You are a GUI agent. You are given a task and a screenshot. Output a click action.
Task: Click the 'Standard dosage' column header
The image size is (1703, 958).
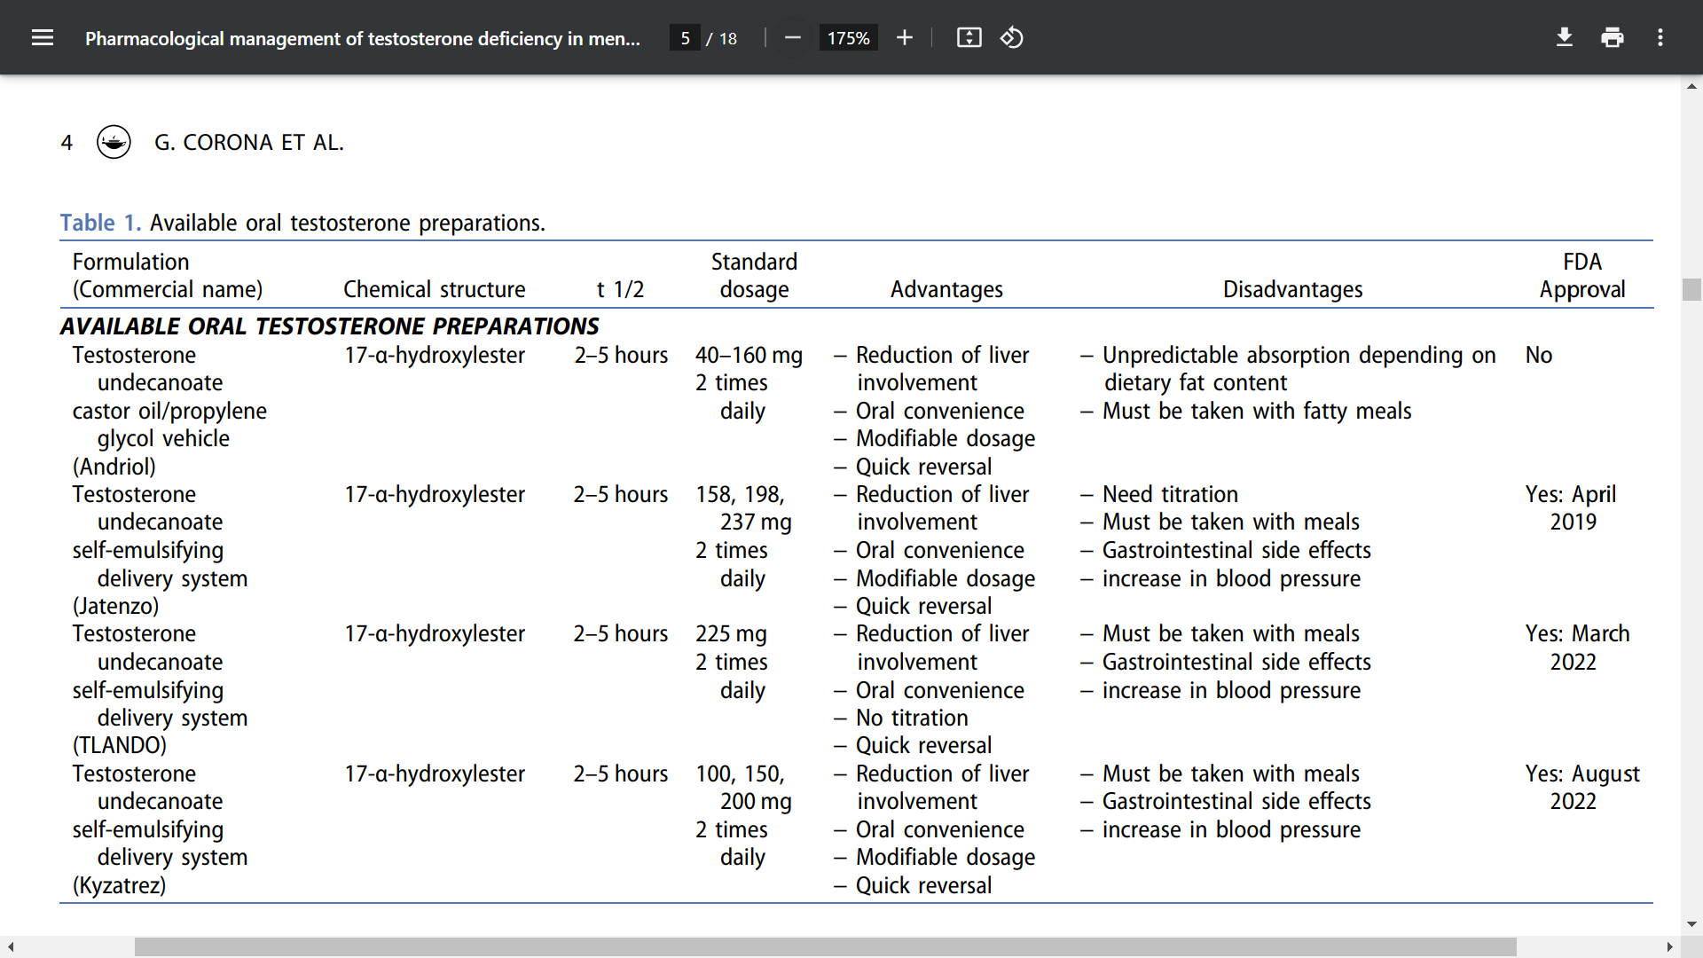tap(754, 275)
